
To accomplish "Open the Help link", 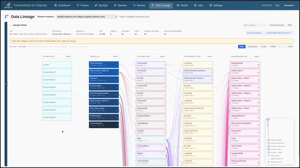I will pos(277,5).
